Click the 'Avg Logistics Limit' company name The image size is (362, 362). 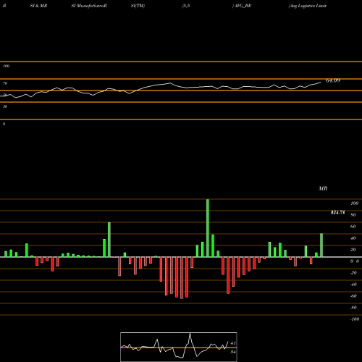pyautogui.click(x=308, y=6)
